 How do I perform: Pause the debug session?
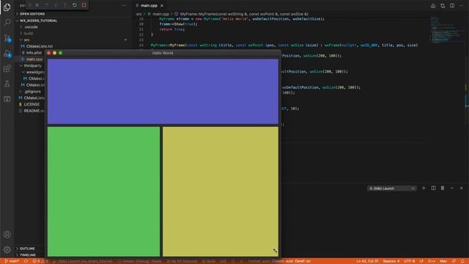[37, 5]
